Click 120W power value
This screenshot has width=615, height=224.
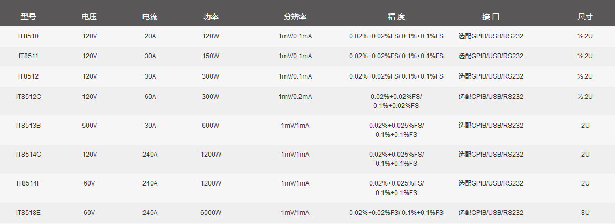click(211, 36)
